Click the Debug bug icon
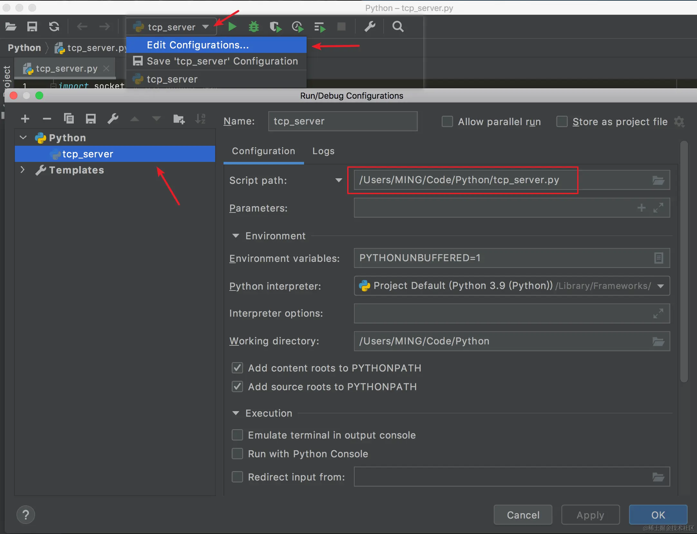 pyautogui.click(x=254, y=27)
